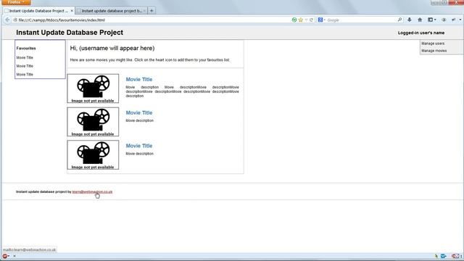
Task: Go to the Home page icon
Action: (420, 20)
